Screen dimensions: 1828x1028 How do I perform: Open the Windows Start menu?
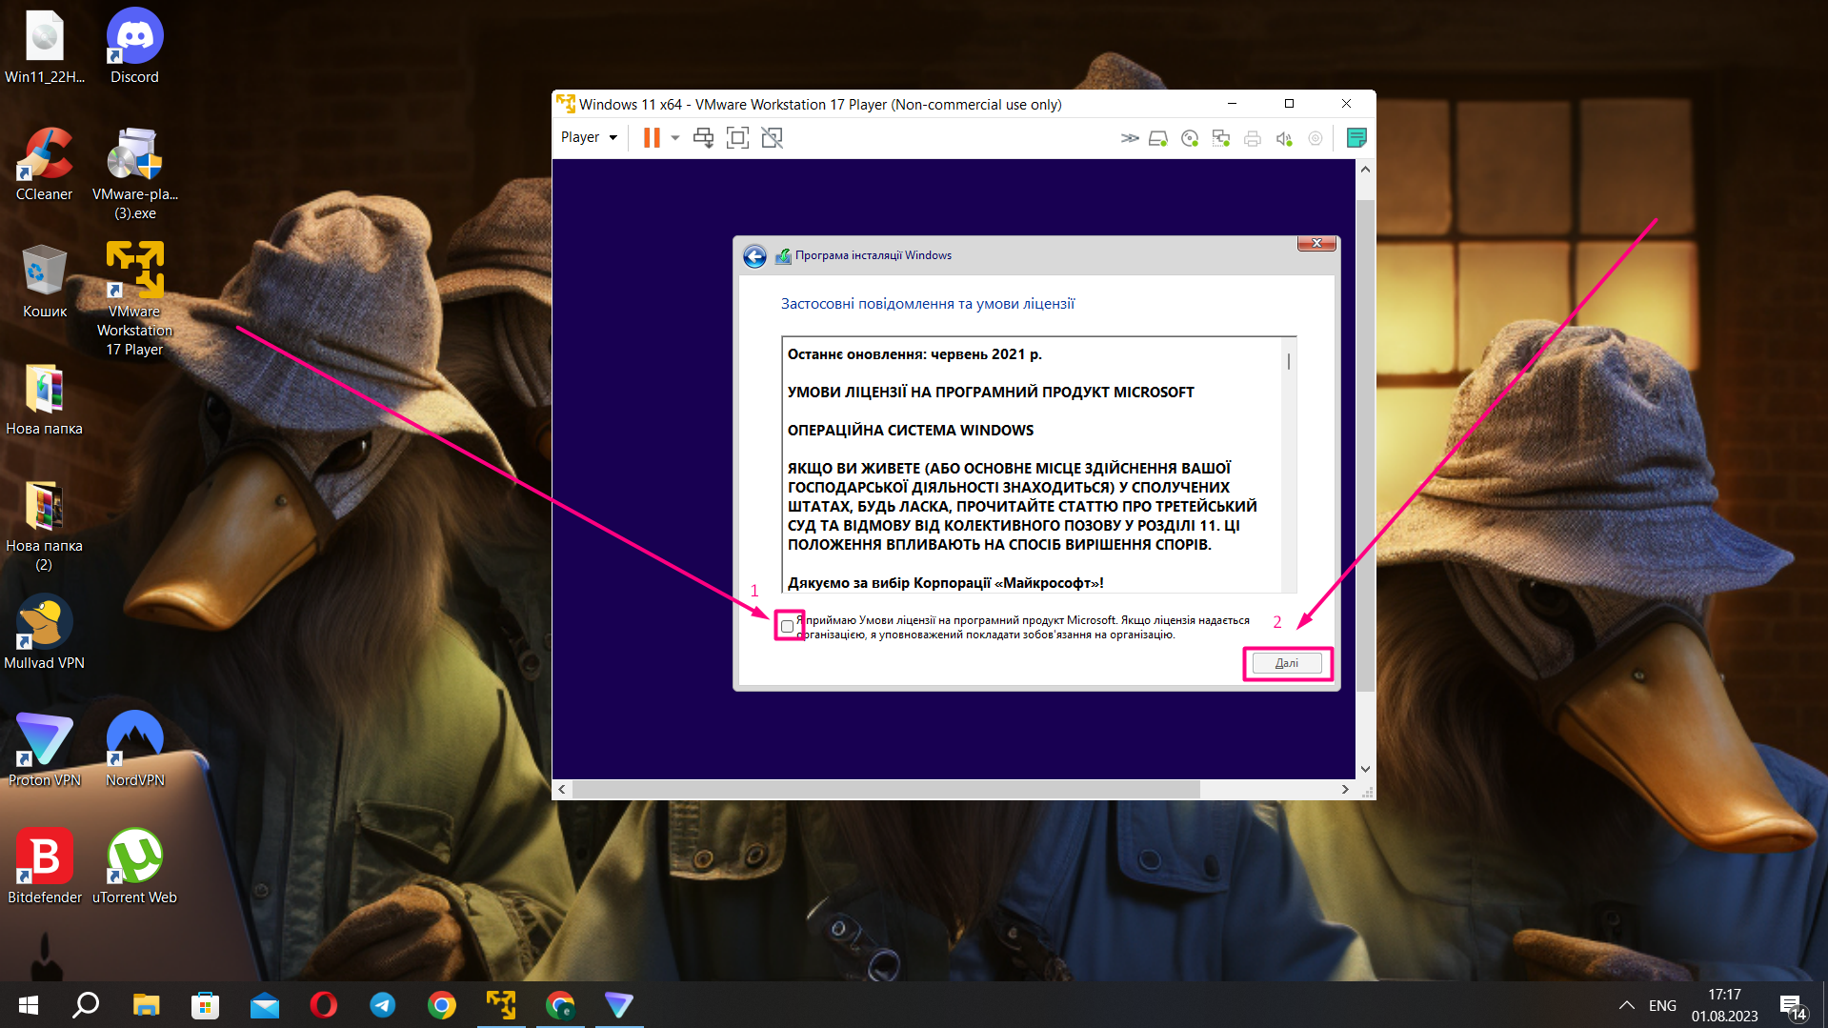[28, 1005]
